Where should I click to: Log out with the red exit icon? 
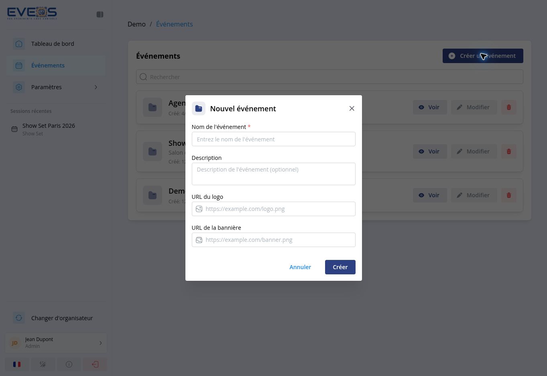[x=95, y=364]
